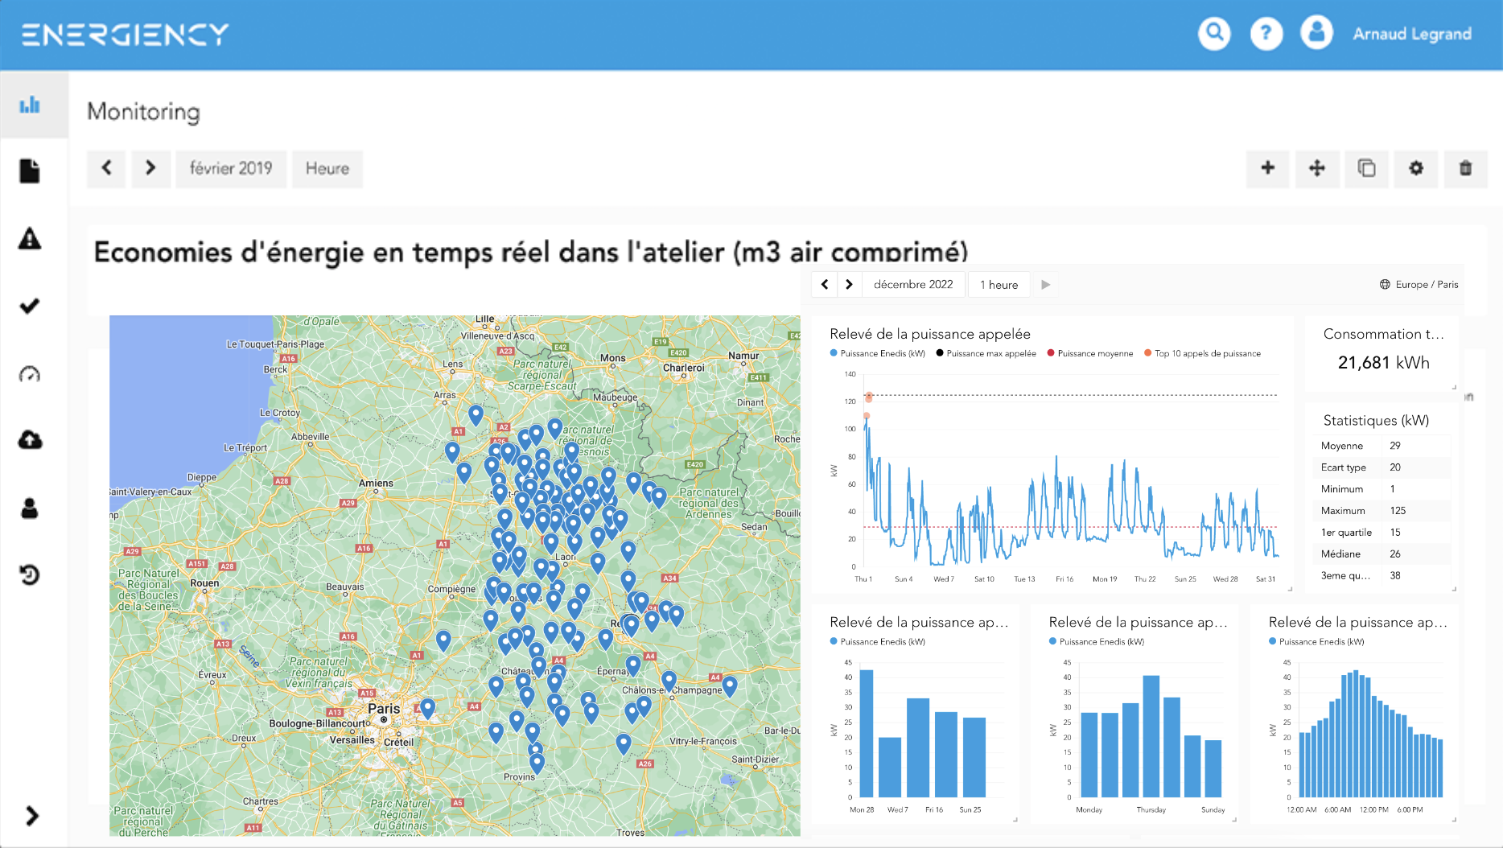This screenshot has height=848, width=1503.
Task: Click the cloud upload icon in sidebar
Action: [30, 440]
